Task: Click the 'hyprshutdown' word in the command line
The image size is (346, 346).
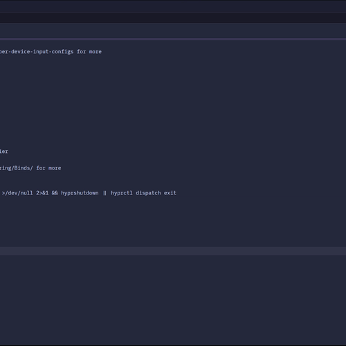Action: 80,193
